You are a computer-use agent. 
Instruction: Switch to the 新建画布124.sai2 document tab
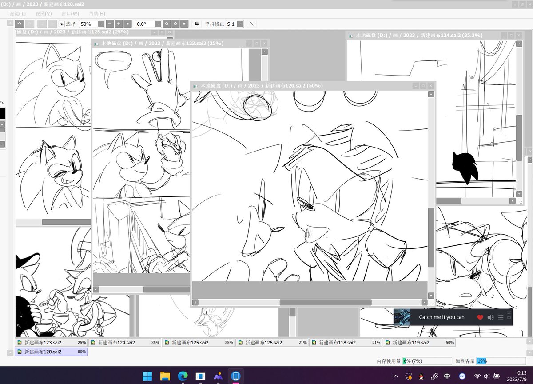pos(125,343)
